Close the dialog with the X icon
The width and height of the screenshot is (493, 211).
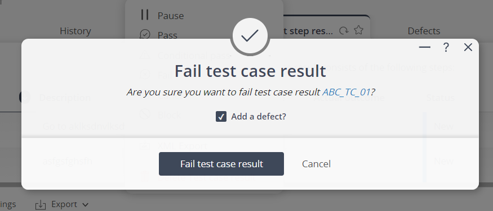pyautogui.click(x=468, y=47)
